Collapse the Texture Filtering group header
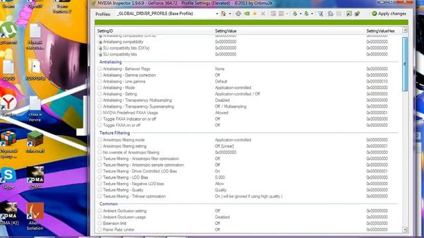The image size is (424, 238). click(115, 133)
